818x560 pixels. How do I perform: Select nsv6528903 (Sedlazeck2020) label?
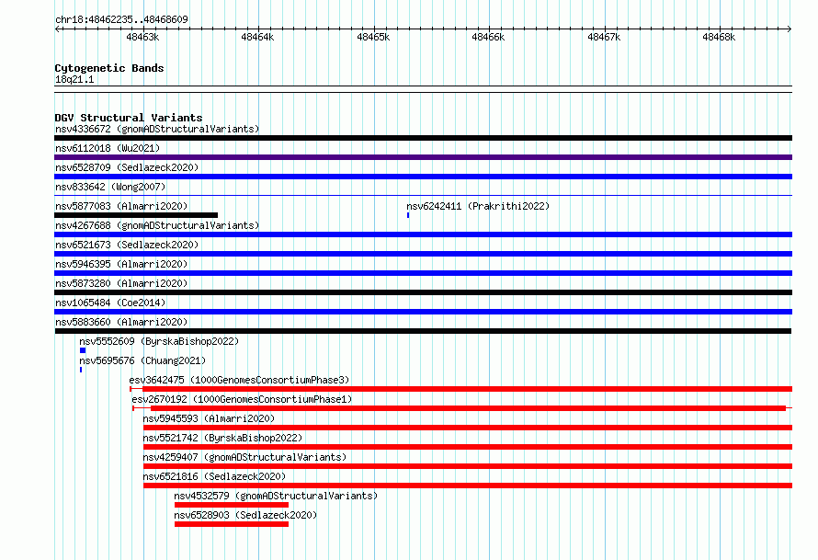click(x=245, y=515)
